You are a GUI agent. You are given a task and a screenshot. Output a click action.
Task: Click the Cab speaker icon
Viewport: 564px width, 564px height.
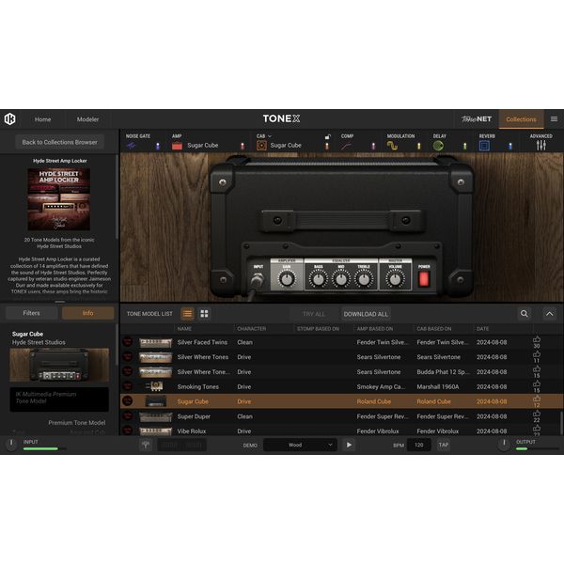(x=261, y=146)
